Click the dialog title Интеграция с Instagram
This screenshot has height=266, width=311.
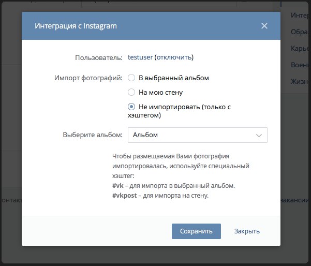click(x=76, y=26)
